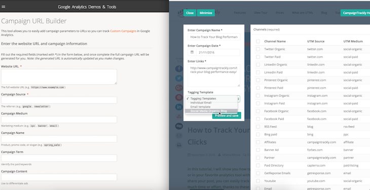Open the calendar icon for campaign date
370x190 pixels.
[192, 52]
